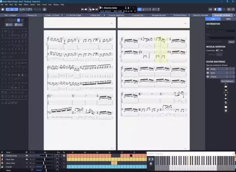
Task: Open the Track menu
Action: click(x=11, y=5)
